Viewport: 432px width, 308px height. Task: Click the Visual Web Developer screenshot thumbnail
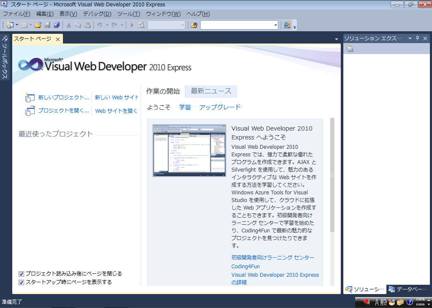point(190,150)
